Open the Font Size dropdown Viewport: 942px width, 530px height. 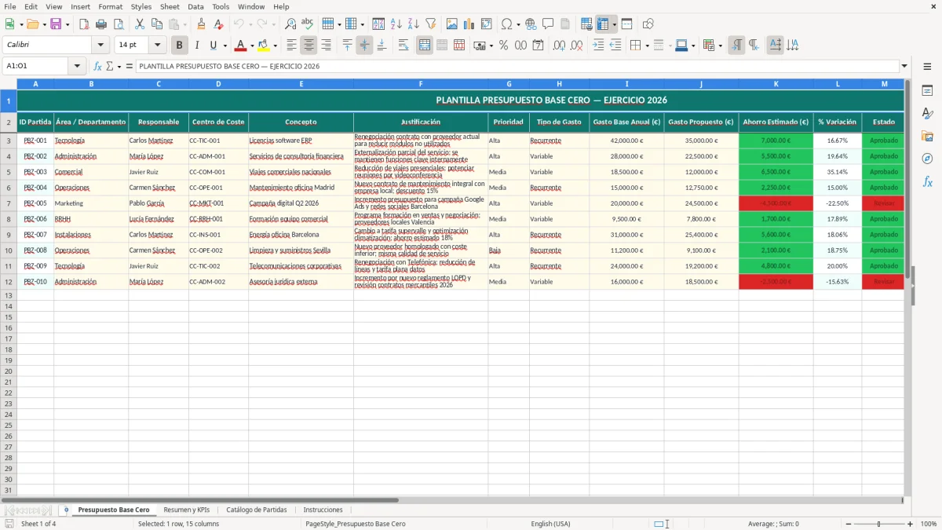[x=157, y=46]
